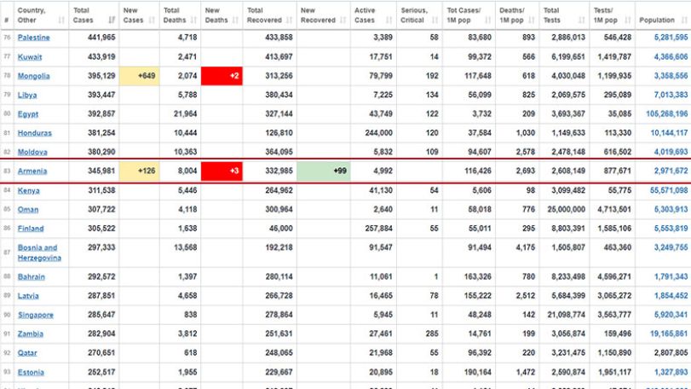The image size is (691, 389).
Task: Sort by Deaths/1M pop arrows
Action: click(532, 20)
